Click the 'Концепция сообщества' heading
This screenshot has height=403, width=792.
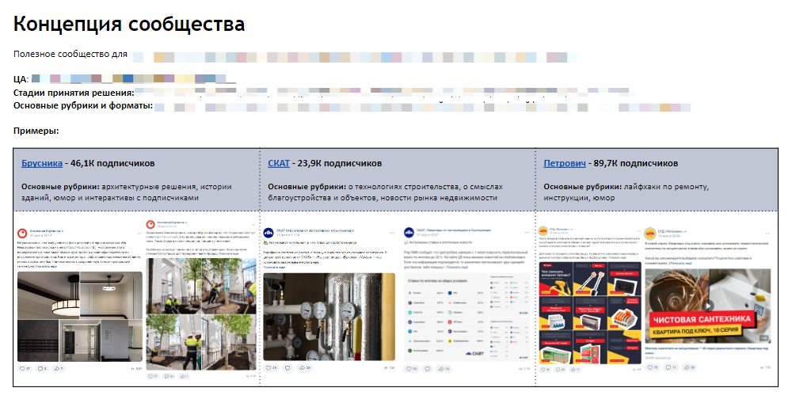pos(129,24)
